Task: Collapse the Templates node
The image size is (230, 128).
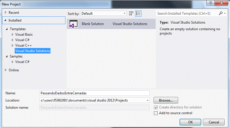Action: [7, 29]
